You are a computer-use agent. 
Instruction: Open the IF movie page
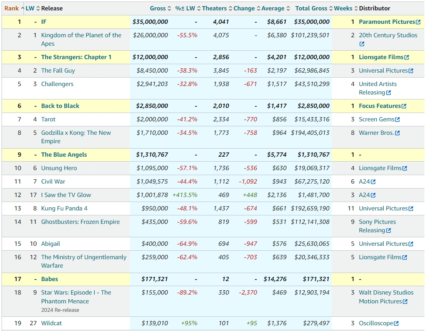(x=44, y=22)
